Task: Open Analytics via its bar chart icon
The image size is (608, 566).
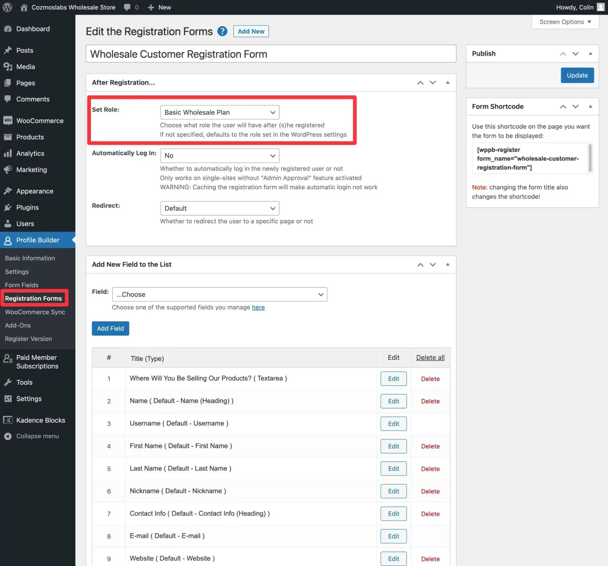Action: pyautogui.click(x=8, y=153)
